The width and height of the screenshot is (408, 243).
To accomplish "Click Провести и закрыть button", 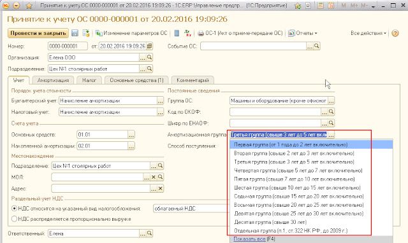I will pyautogui.click(x=38, y=33).
